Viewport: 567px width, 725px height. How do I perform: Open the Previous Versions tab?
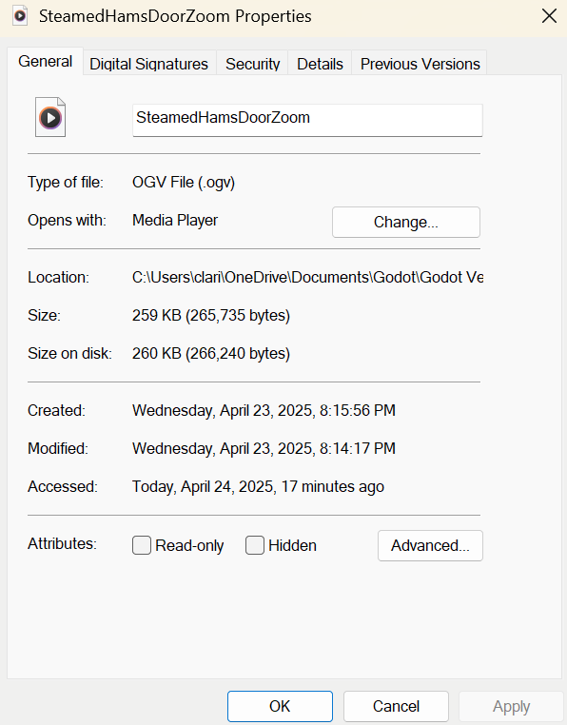click(420, 64)
